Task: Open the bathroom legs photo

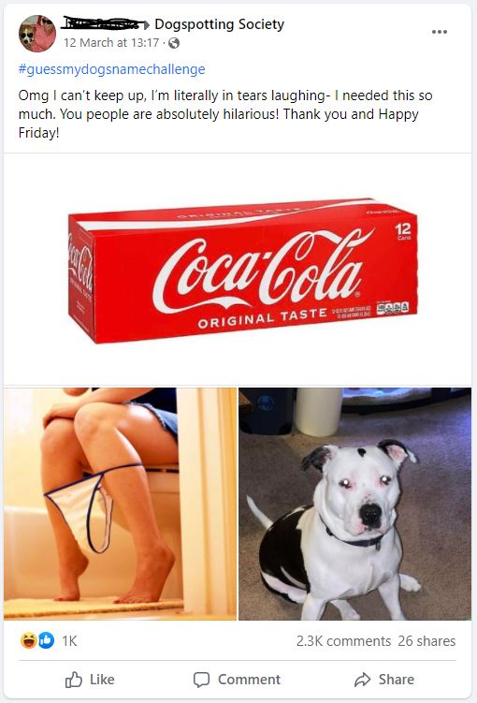Action: coord(120,504)
